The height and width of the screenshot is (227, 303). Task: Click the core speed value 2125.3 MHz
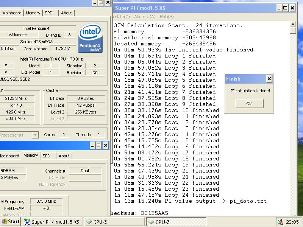click(16, 98)
